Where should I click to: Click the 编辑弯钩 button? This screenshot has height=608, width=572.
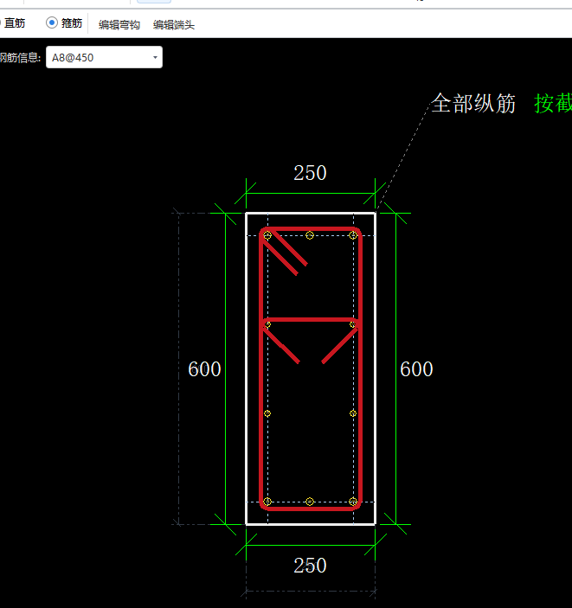119,25
